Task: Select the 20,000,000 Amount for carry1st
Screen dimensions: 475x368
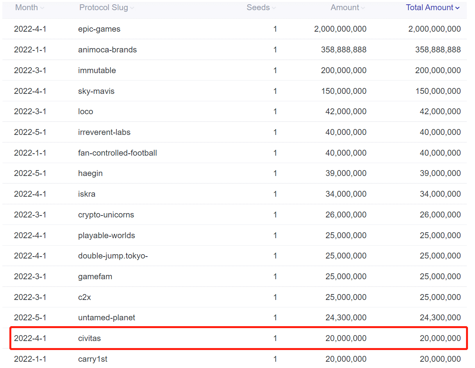Action: [346, 359]
